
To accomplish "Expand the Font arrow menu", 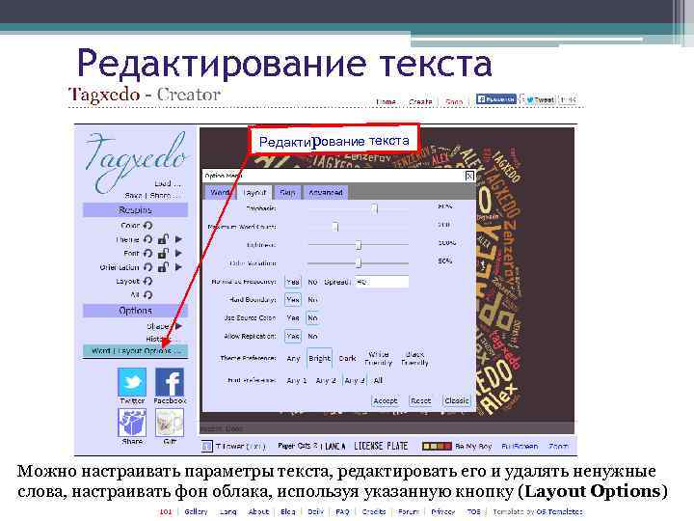I will [x=179, y=254].
